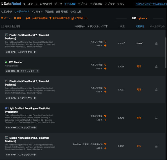Click the 検索 search button
The image size is (167, 160).
coord(18,18)
